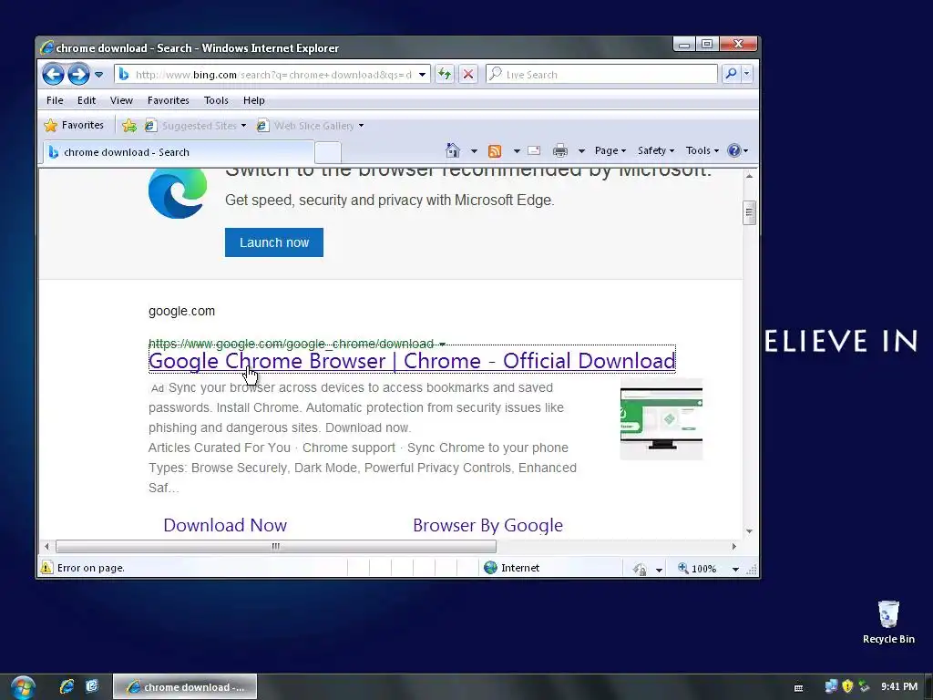Open the Favorites center star button
933x700 pixels.
(74, 125)
